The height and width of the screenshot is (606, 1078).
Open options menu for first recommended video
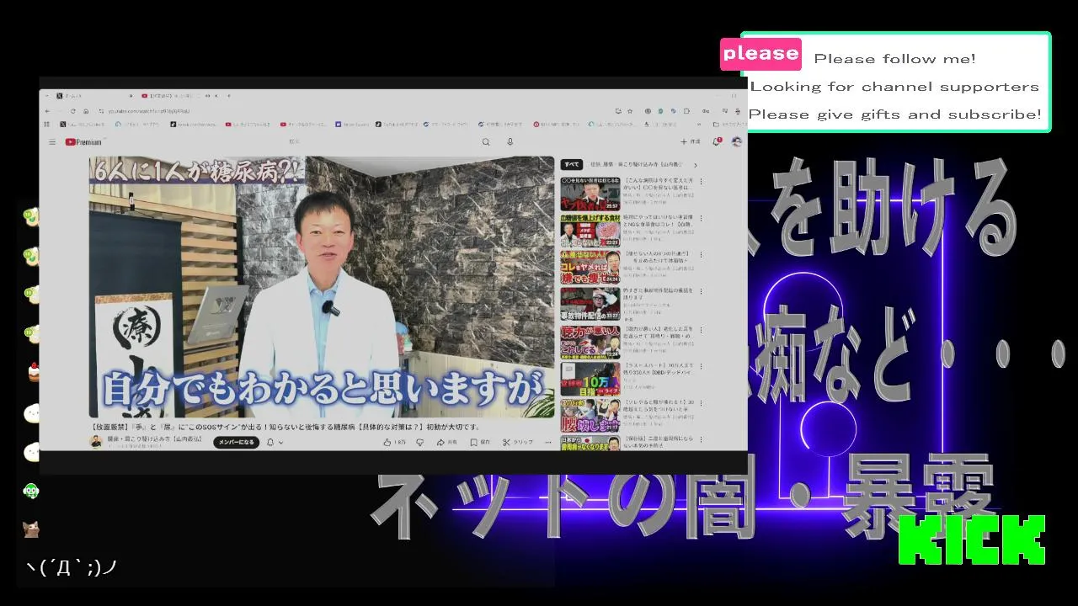[701, 181]
